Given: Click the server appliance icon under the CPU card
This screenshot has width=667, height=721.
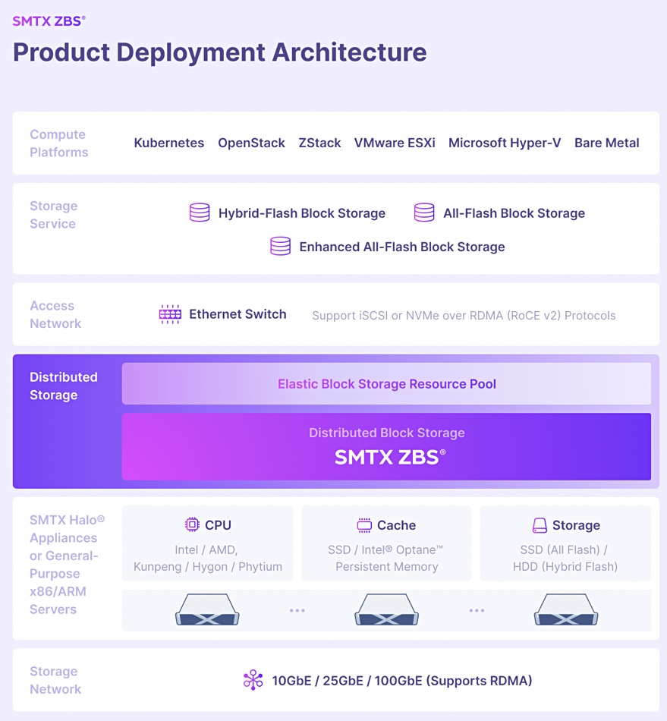Looking at the screenshot, I should [x=207, y=609].
